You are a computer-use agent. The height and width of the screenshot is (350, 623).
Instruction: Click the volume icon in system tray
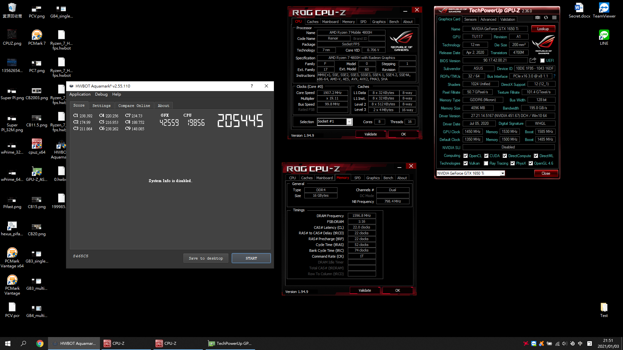tap(565, 344)
